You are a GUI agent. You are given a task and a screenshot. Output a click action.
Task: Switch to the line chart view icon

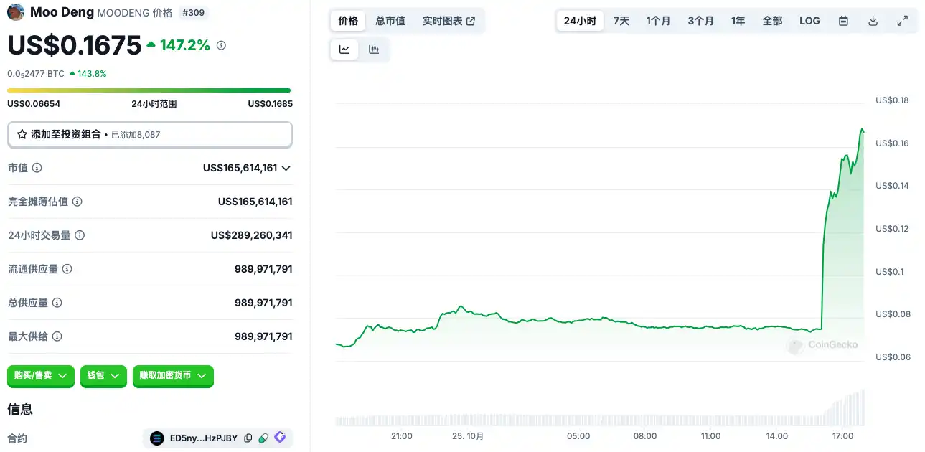(x=344, y=50)
